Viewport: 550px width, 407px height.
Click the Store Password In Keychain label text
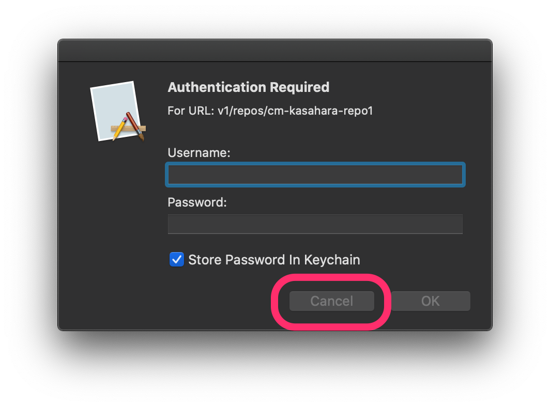coord(274,259)
